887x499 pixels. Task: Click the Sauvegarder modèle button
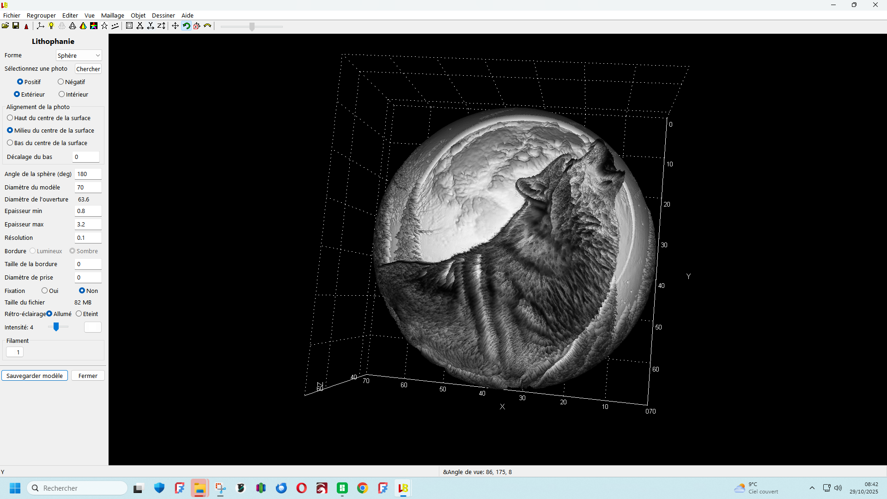pyautogui.click(x=35, y=376)
